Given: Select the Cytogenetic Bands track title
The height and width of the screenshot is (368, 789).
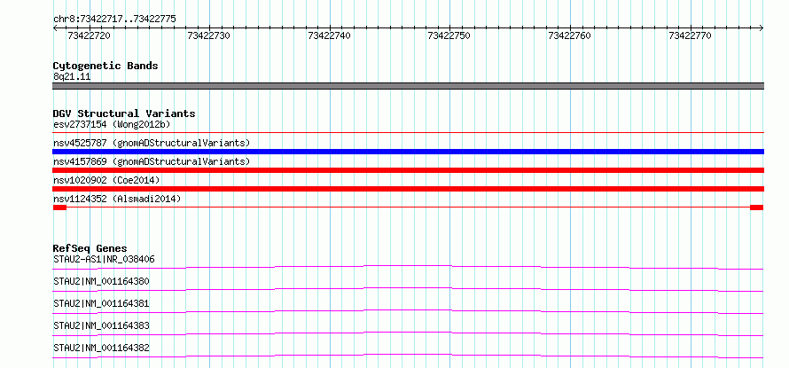Looking at the screenshot, I should pyautogui.click(x=105, y=66).
